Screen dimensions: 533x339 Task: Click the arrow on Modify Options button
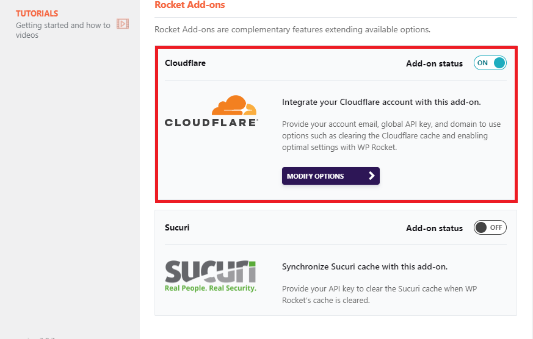pos(372,176)
